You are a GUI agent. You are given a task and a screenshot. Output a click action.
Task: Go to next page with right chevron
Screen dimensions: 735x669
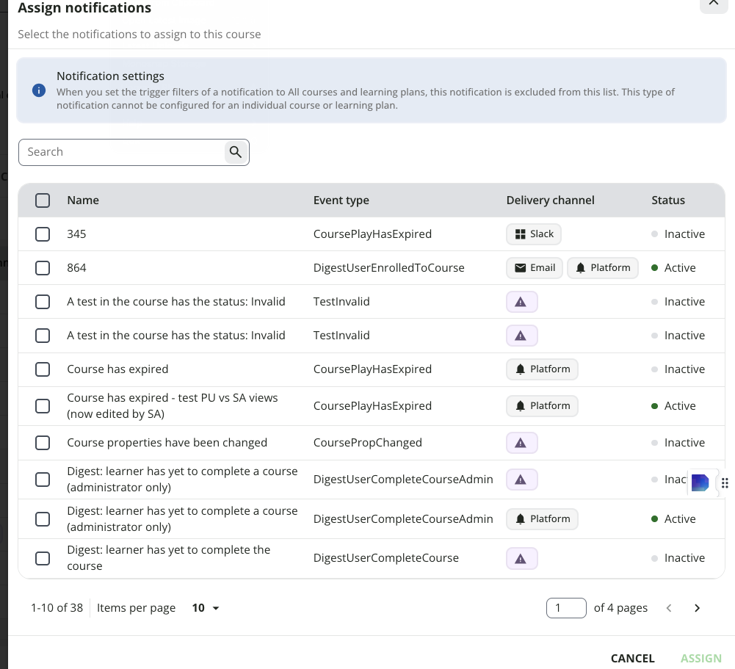[x=697, y=608]
